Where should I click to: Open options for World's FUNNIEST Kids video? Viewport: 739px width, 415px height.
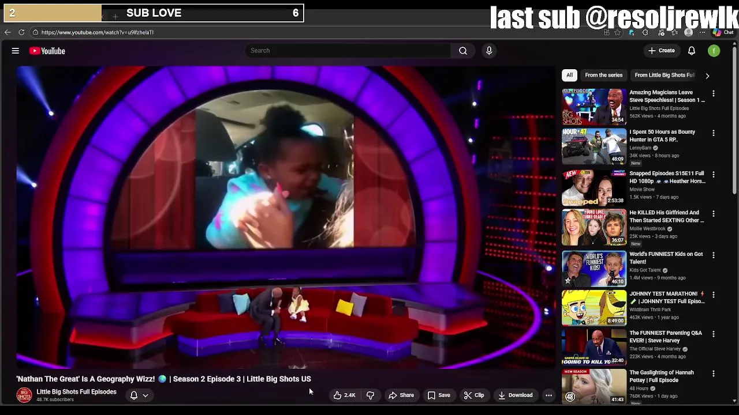coord(714,255)
